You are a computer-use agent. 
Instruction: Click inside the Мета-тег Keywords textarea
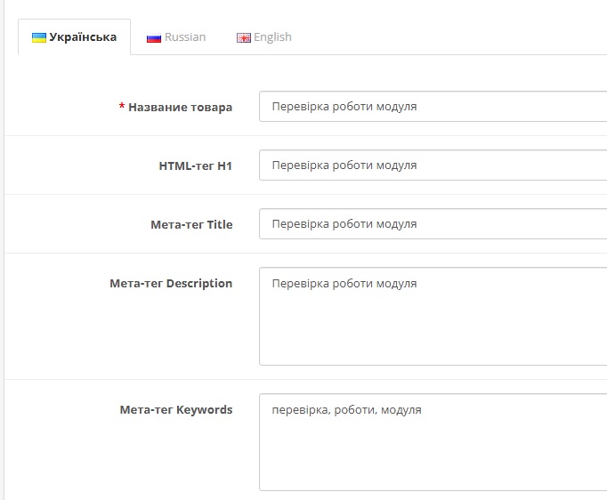point(433,442)
